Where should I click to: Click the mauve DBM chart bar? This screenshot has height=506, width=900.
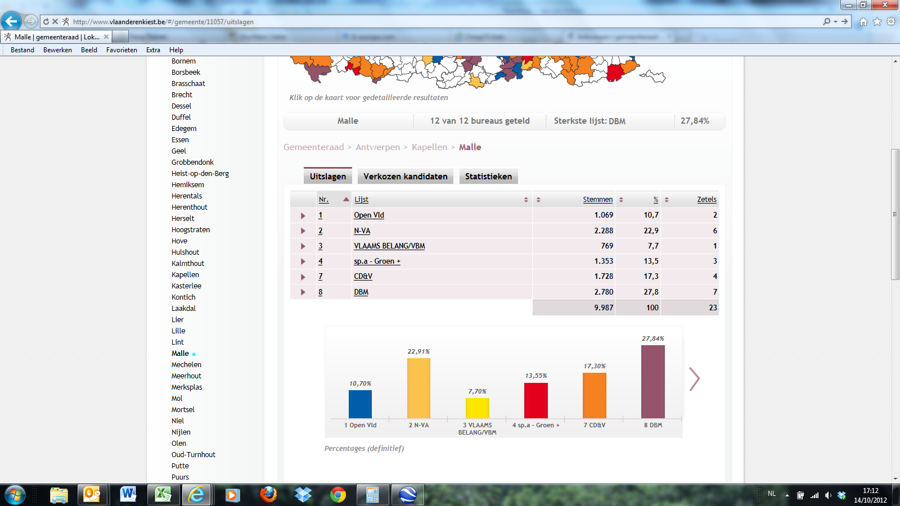pos(653,381)
